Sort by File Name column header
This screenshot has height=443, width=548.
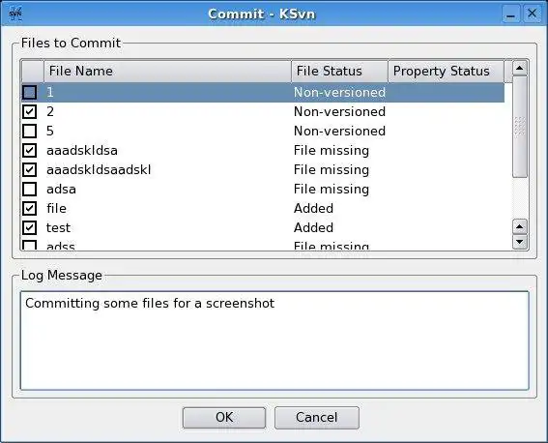point(167,71)
